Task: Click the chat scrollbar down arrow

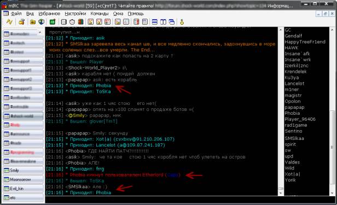Action: (x=281, y=193)
